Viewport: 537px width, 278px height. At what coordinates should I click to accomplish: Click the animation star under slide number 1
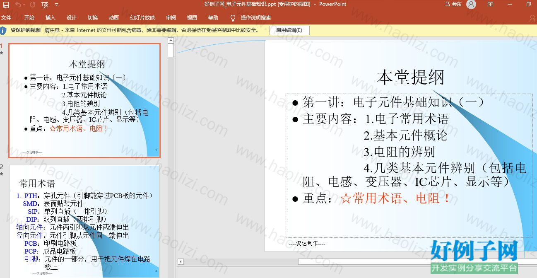[x=2, y=53]
